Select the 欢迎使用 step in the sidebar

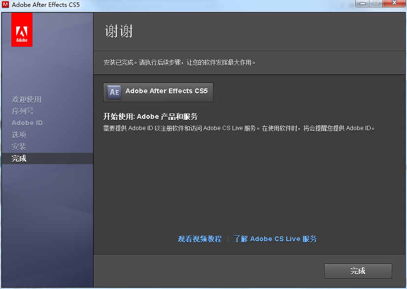click(26, 99)
